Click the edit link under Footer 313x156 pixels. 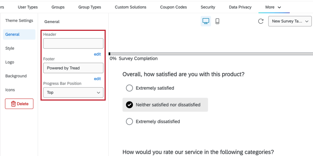coord(97,79)
